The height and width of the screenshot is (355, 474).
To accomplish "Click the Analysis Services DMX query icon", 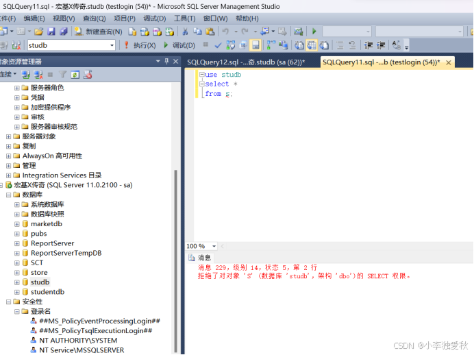I will coord(157,31).
